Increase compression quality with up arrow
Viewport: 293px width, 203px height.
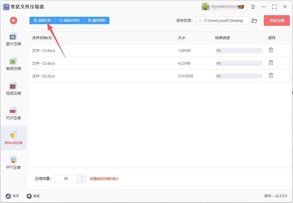(x=82, y=177)
